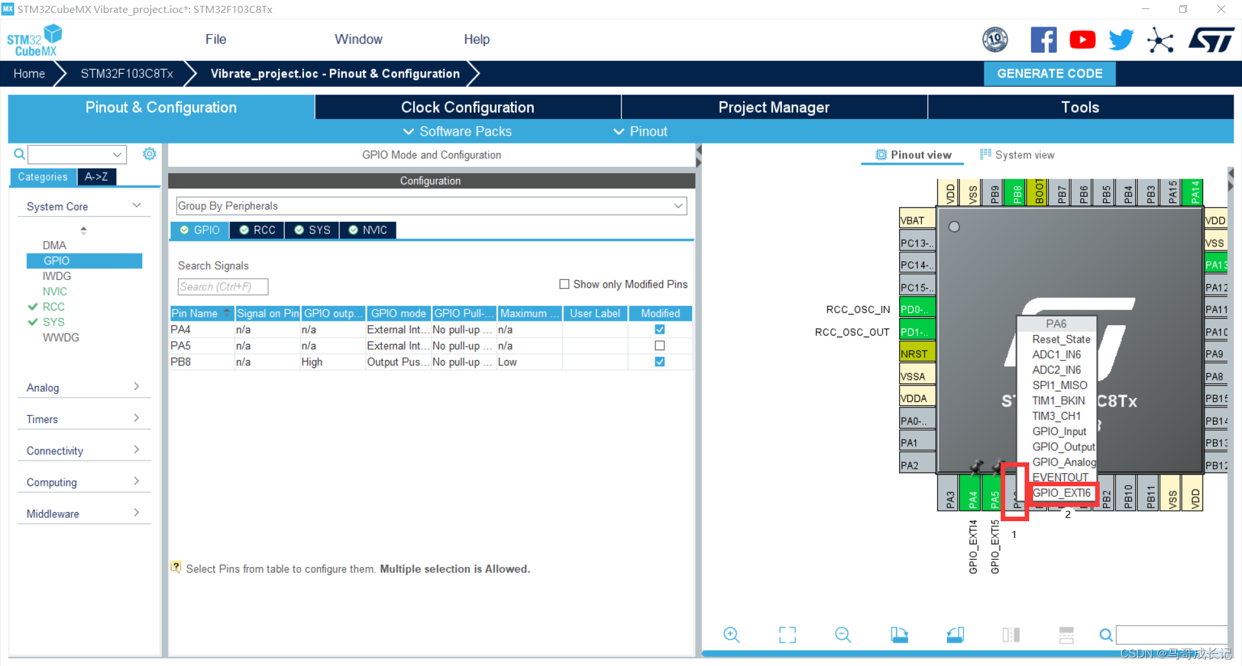
Task: Switch to the Clock Configuration tab
Action: [468, 107]
